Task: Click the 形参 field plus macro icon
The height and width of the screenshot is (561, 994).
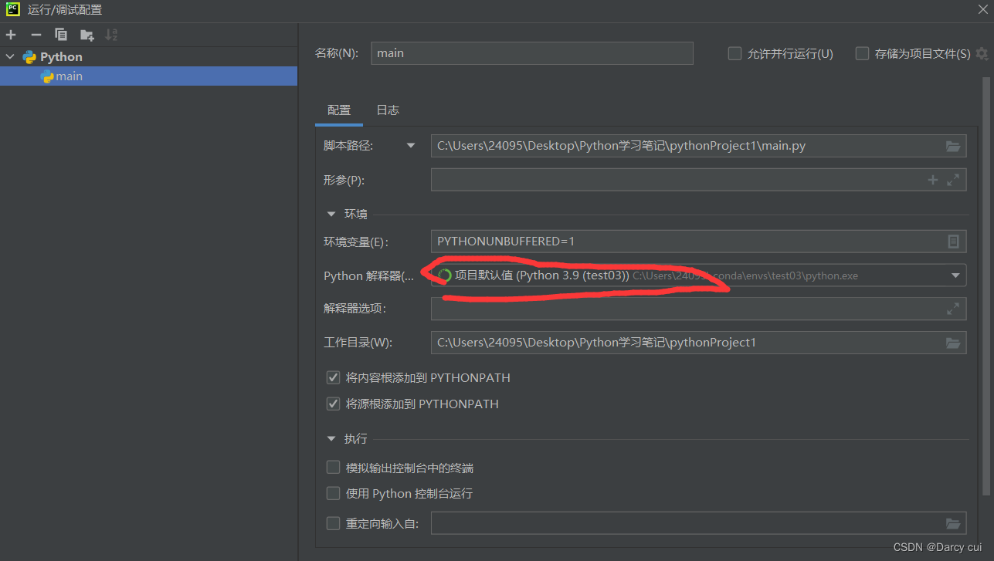Action: [x=932, y=180]
